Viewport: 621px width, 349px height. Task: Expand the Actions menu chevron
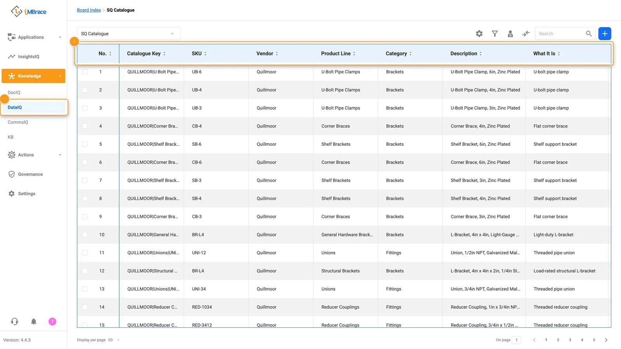[60, 155]
